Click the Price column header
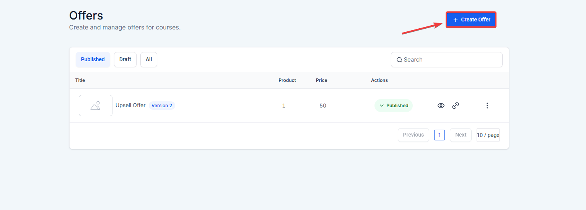The width and height of the screenshot is (586, 210). tap(322, 80)
